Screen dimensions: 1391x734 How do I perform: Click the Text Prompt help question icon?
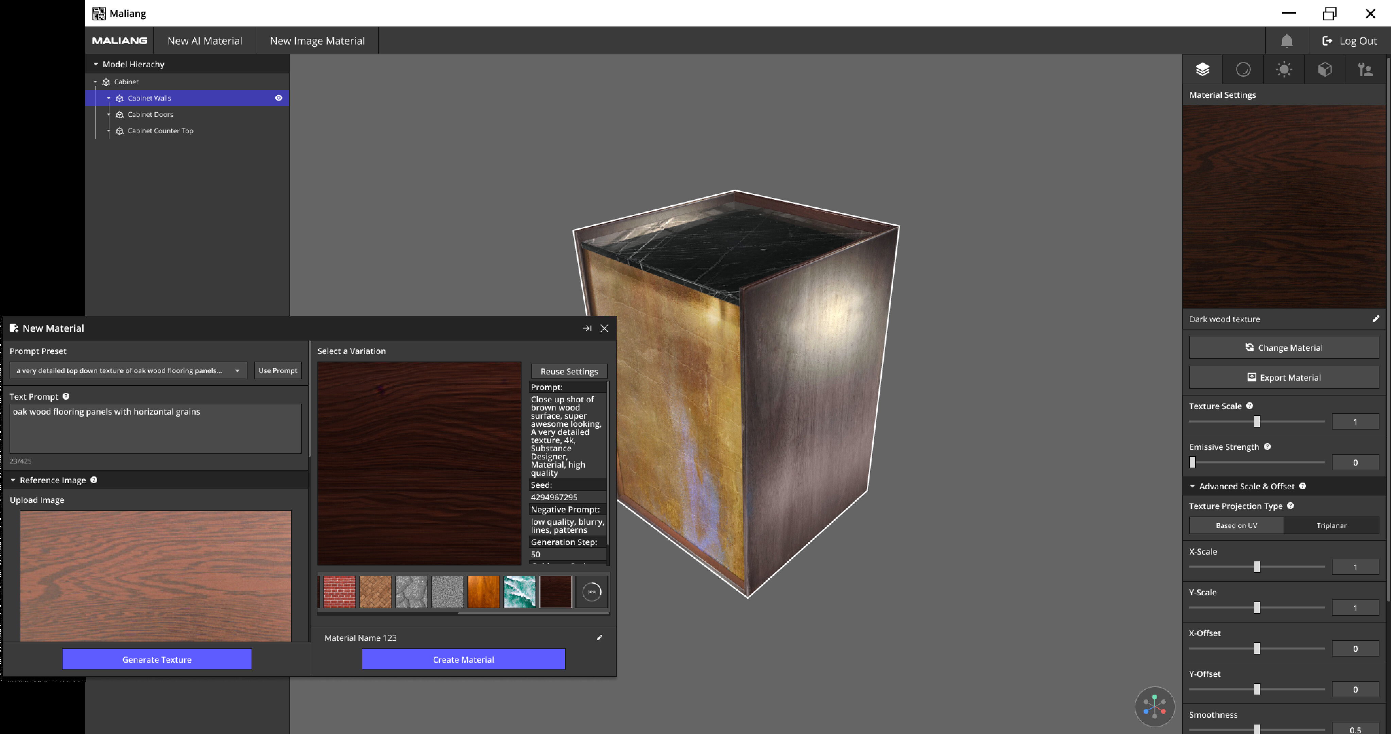[x=66, y=396]
